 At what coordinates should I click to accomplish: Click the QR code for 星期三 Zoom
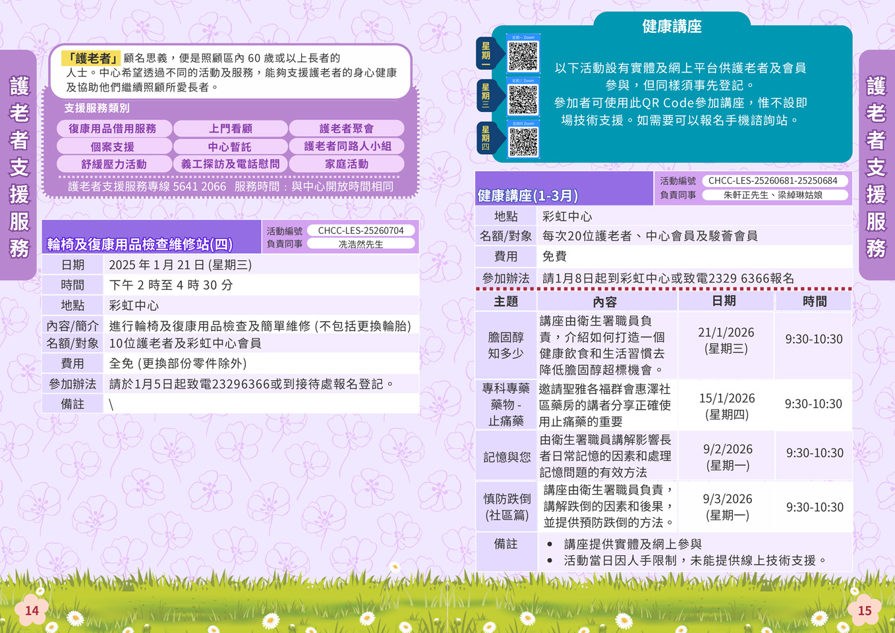523,99
